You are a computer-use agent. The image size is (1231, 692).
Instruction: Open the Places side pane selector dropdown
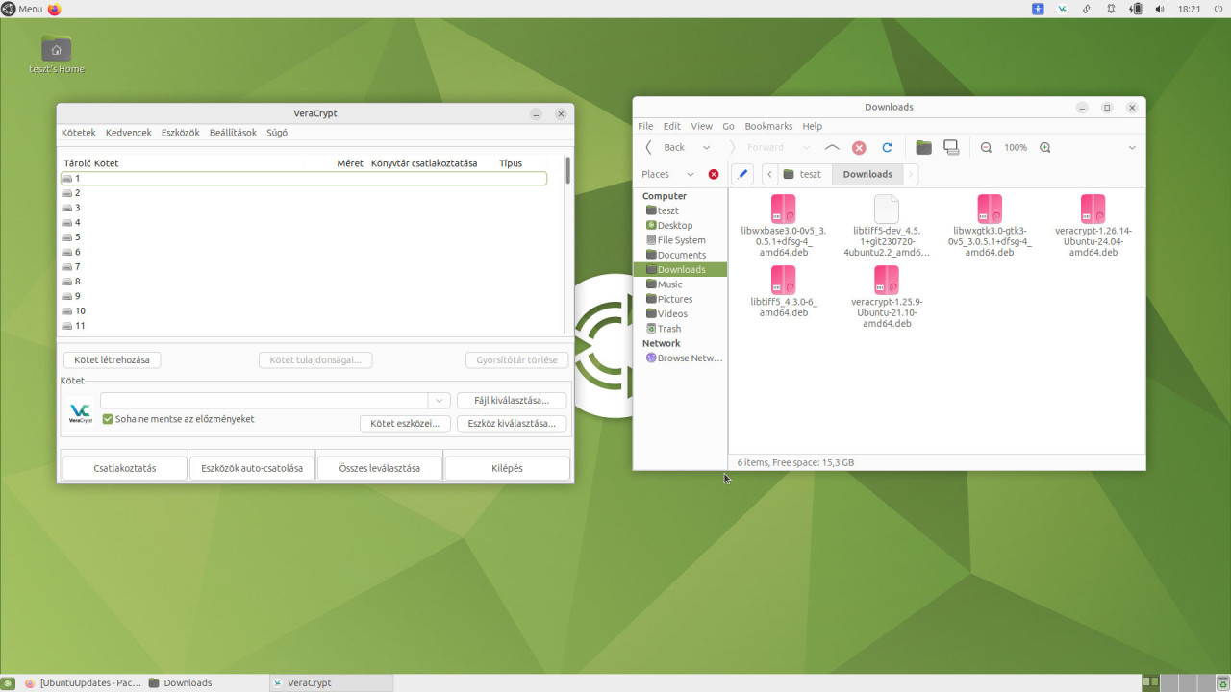[690, 174]
